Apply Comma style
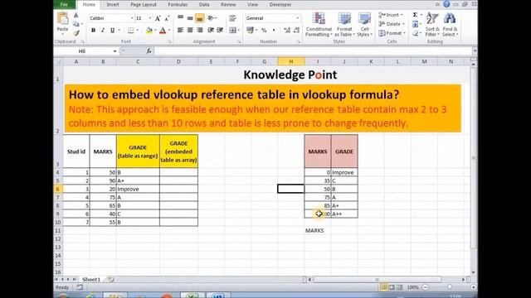Image resolution: width=531 pixels, height=298 pixels. [274, 31]
